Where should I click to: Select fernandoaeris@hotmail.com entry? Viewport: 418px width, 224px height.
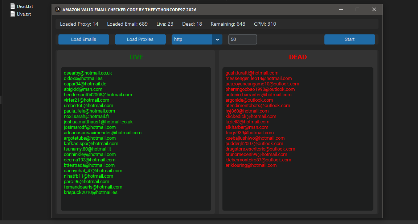coord(93,187)
